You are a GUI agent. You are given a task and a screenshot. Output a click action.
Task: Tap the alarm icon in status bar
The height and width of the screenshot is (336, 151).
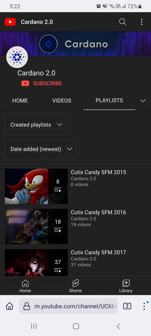click(99, 6)
